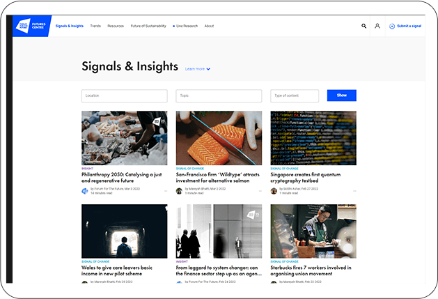Click author avatar under Wildtype salmon article
Image resolution: width=438 pixels, height=299 pixels.
(x=179, y=191)
